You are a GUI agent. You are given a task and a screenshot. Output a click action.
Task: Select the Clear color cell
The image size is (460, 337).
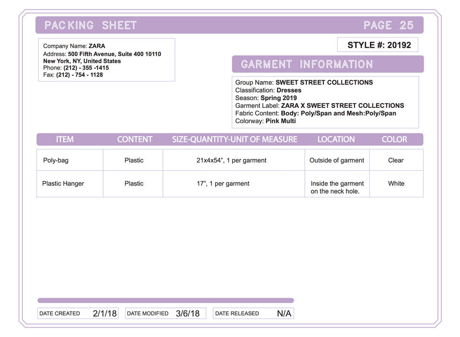pyautogui.click(x=396, y=160)
